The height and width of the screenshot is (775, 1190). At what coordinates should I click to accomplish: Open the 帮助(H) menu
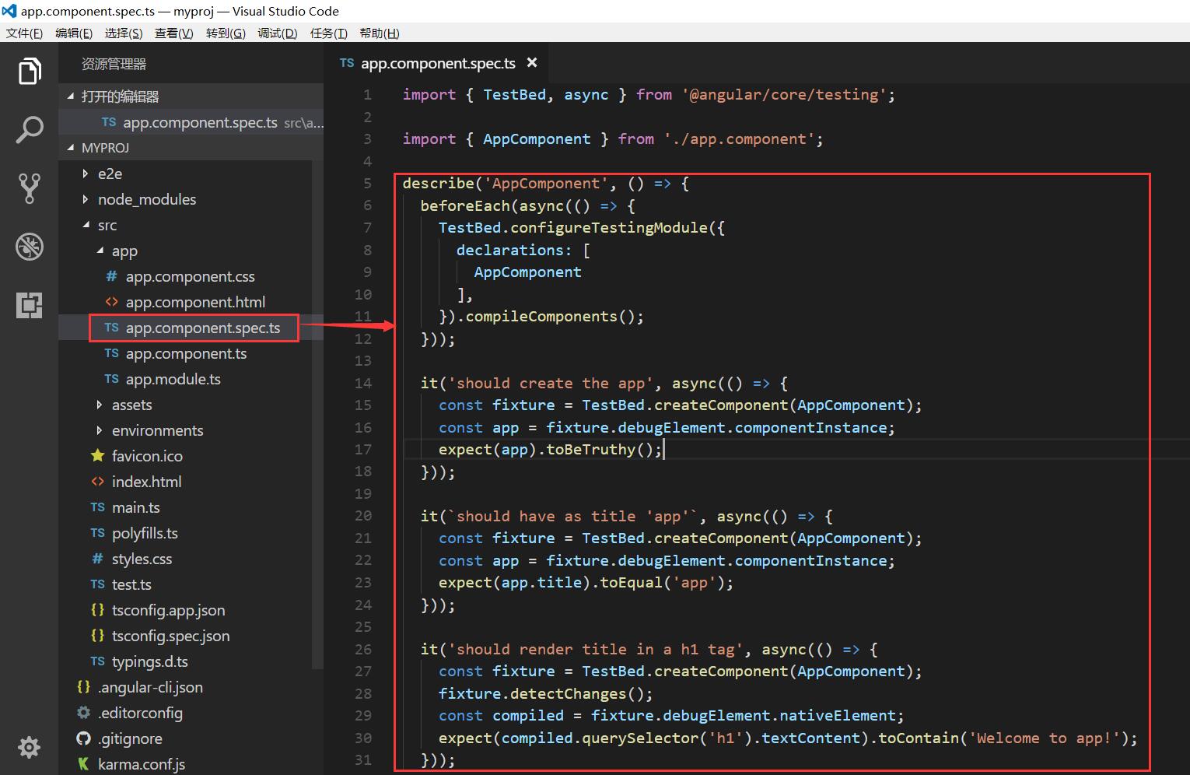pos(380,33)
